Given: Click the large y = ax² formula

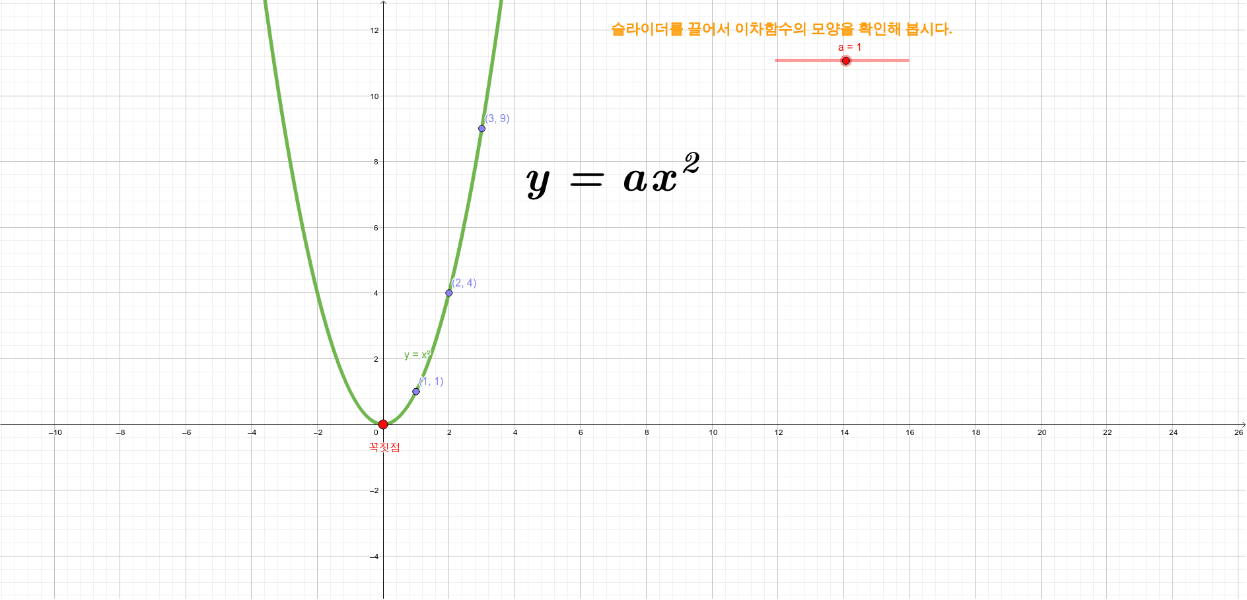Looking at the screenshot, I should (613, 176).
